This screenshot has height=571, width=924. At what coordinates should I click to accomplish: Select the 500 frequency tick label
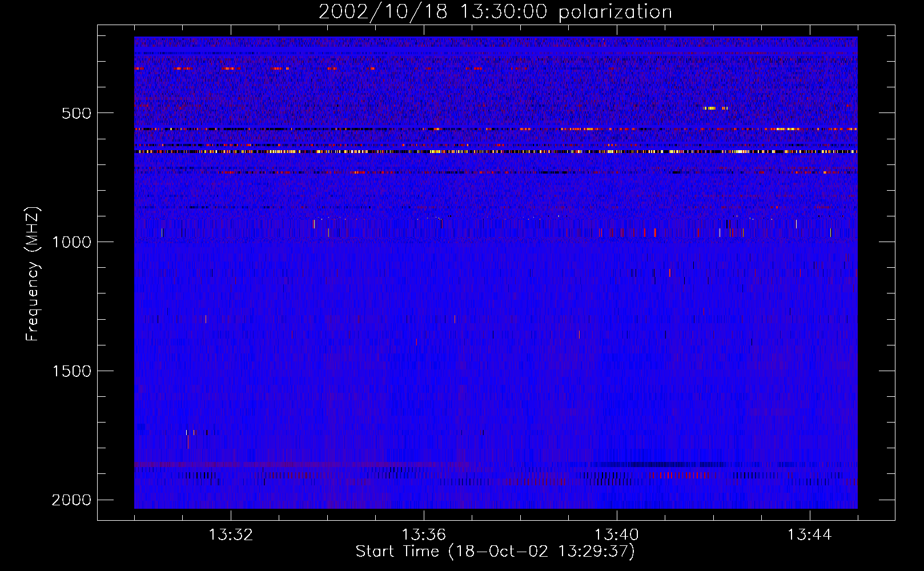click(x=77, y=113)
